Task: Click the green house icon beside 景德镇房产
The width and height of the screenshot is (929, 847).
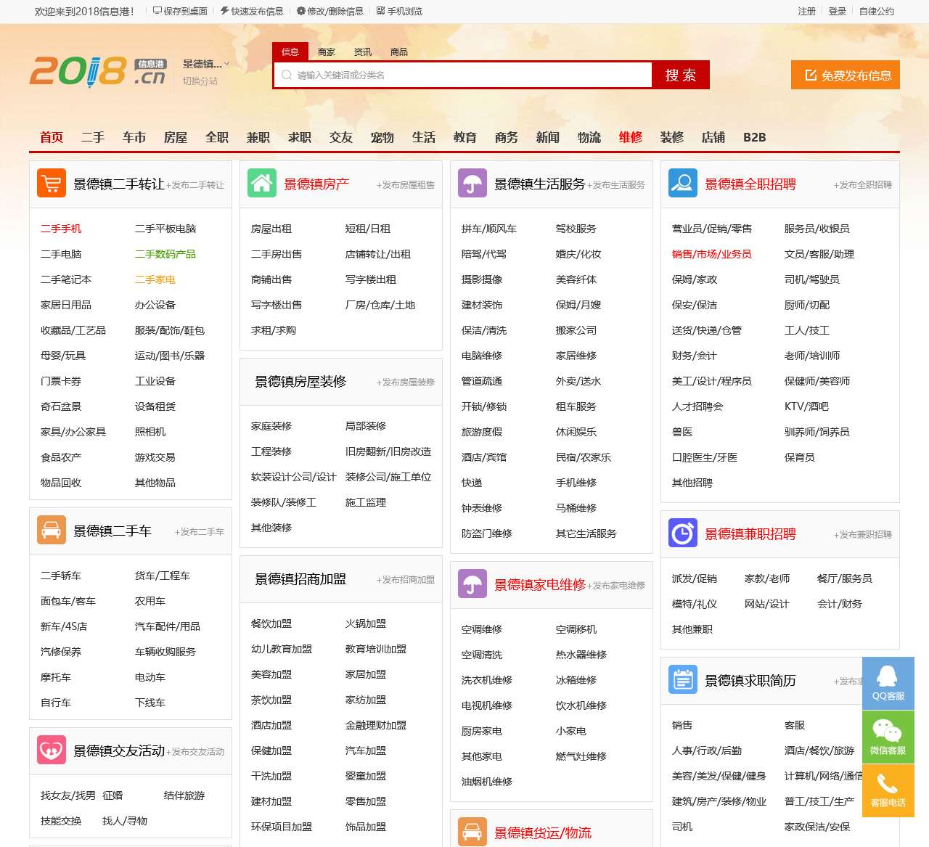Action: point(261,183)
